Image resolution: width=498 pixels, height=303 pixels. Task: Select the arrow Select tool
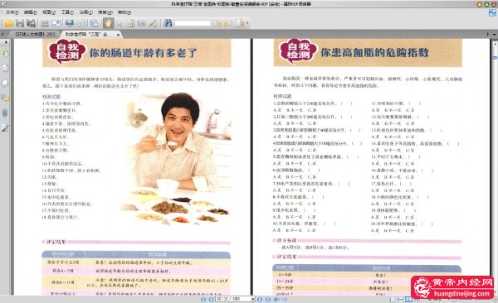point(120,23)
